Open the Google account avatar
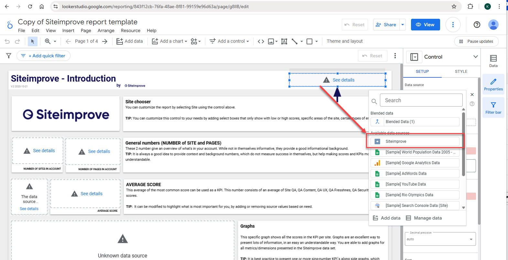This screenshot has width=508, height=260. tap(493, 25)
